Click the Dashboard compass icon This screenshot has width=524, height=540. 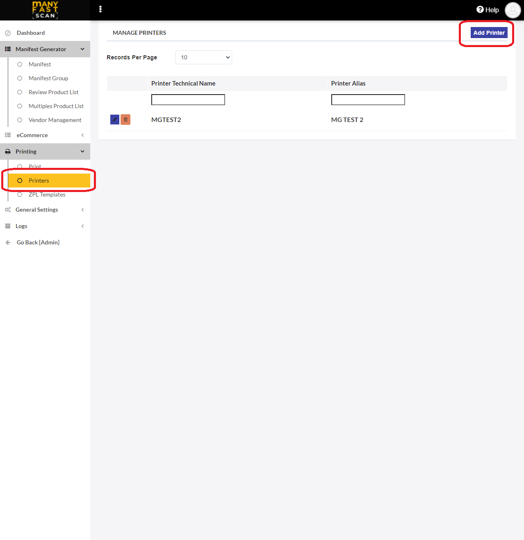[8, 33]
